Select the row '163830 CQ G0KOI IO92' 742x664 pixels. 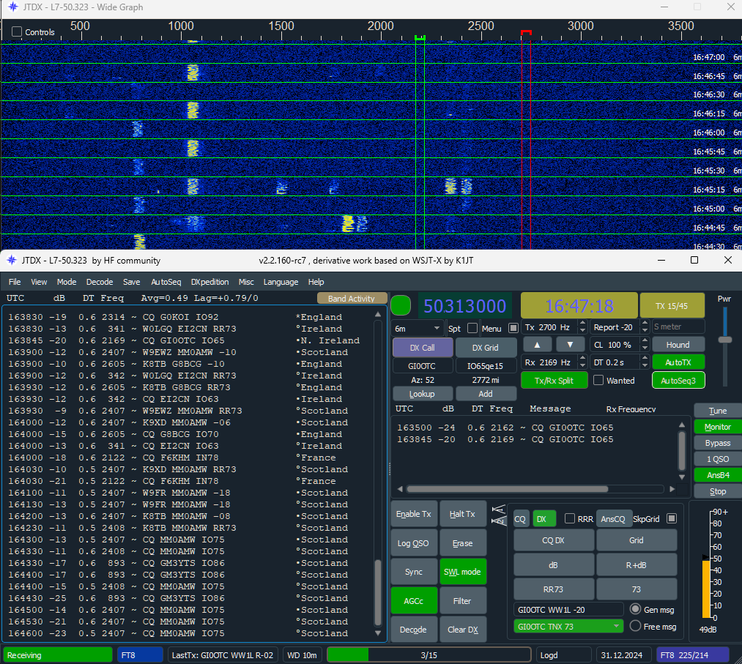tap(188, 317)
